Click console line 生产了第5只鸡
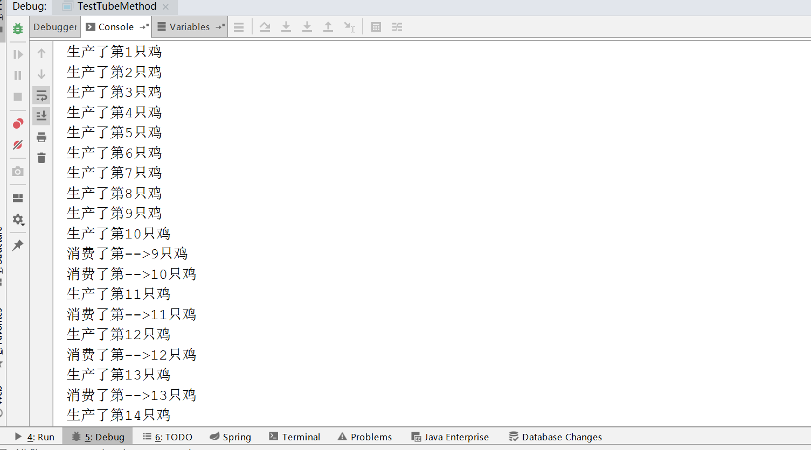Viewport: 811px width, 450px height. tap(114, 132)
